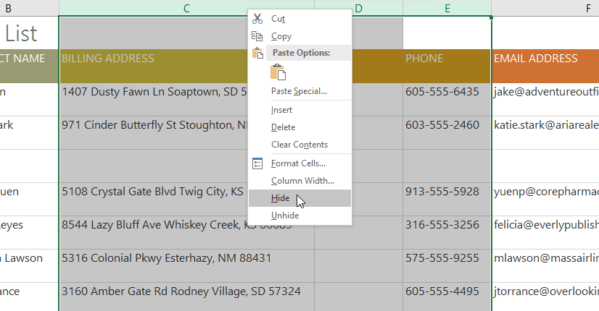Open the Column Width dialog option
The image size is (599, 311).
point(302,181)
